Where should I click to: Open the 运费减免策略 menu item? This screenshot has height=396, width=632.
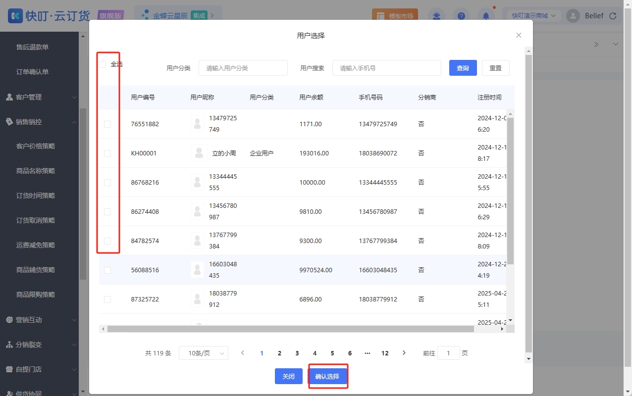(36, 245)
